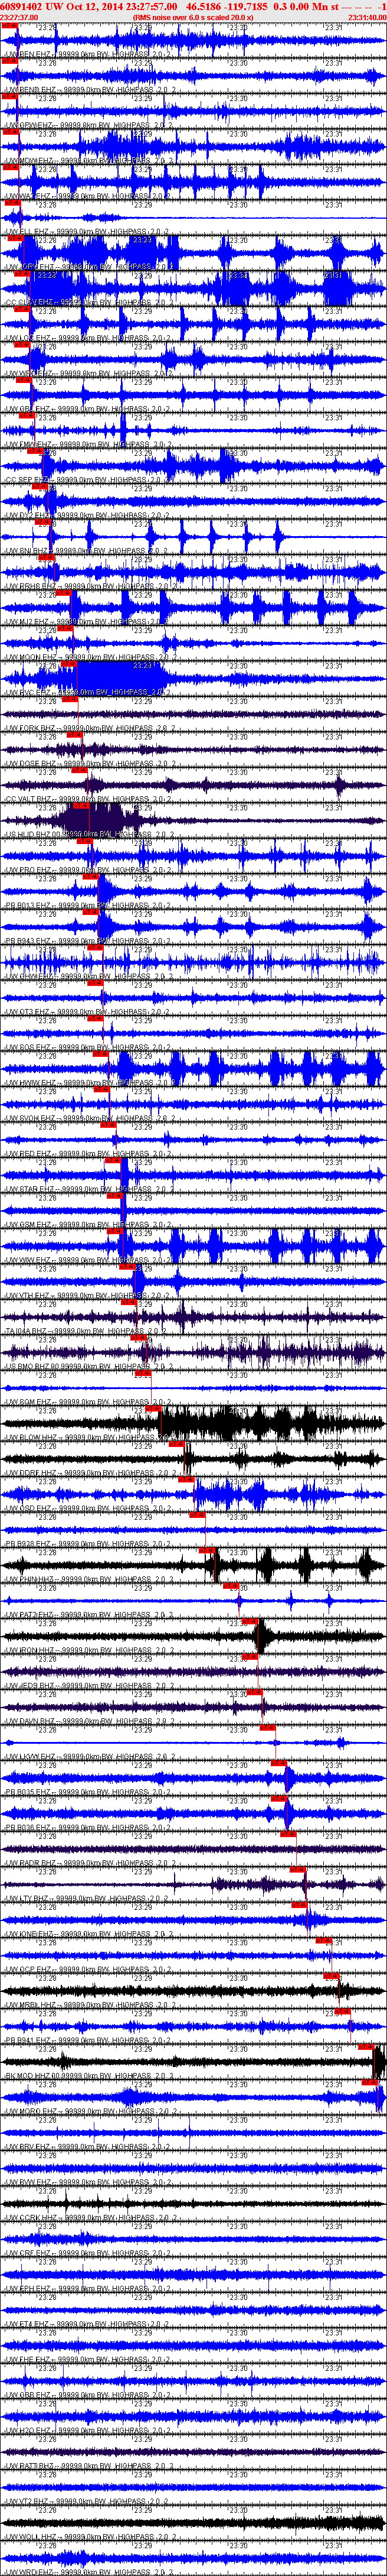
Task: Select the UW SQM EHZ trace label
Action: click(88, 1401)
